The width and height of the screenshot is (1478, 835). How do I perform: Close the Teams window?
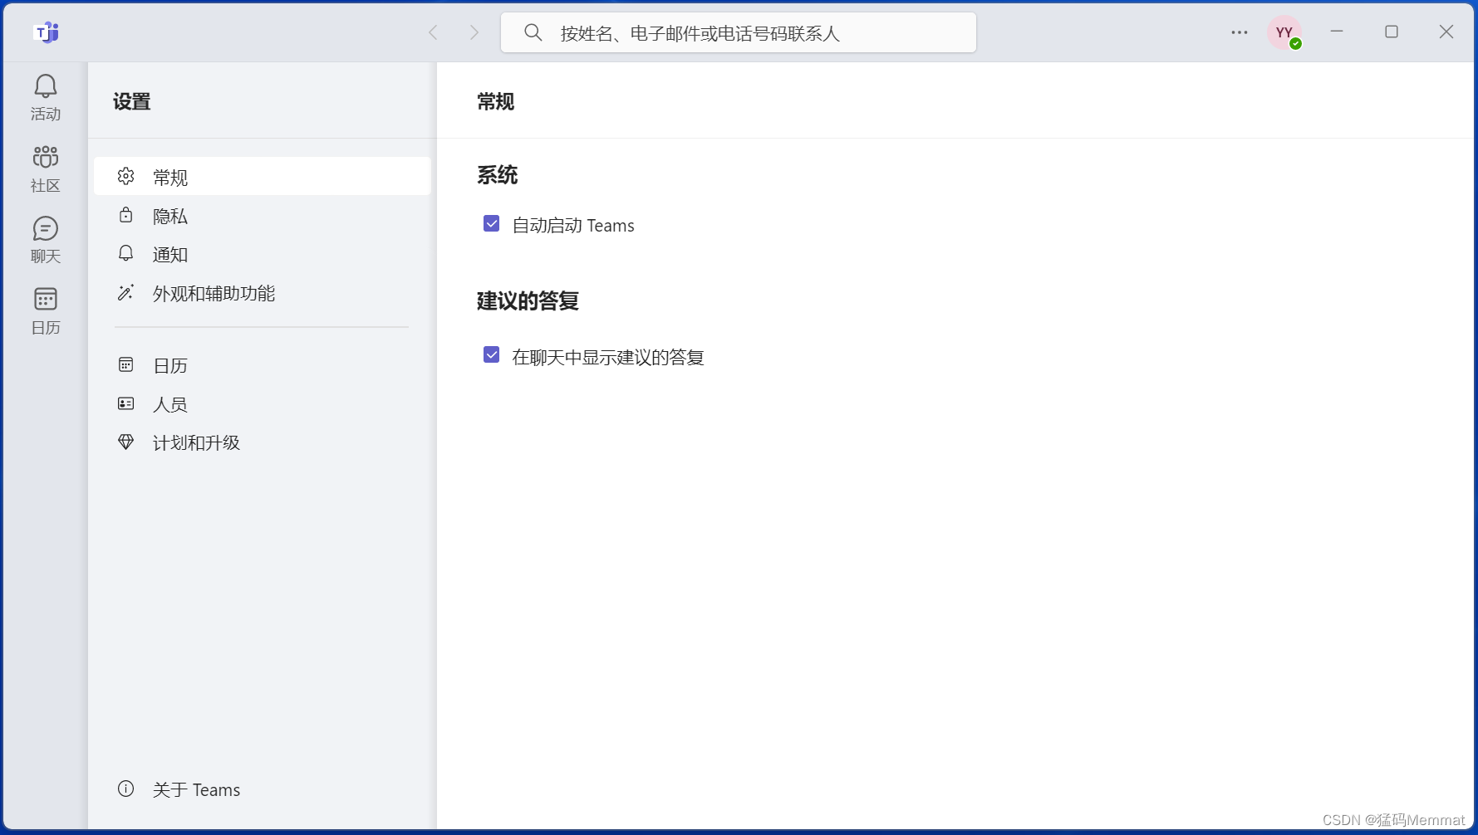(1446, 32)
